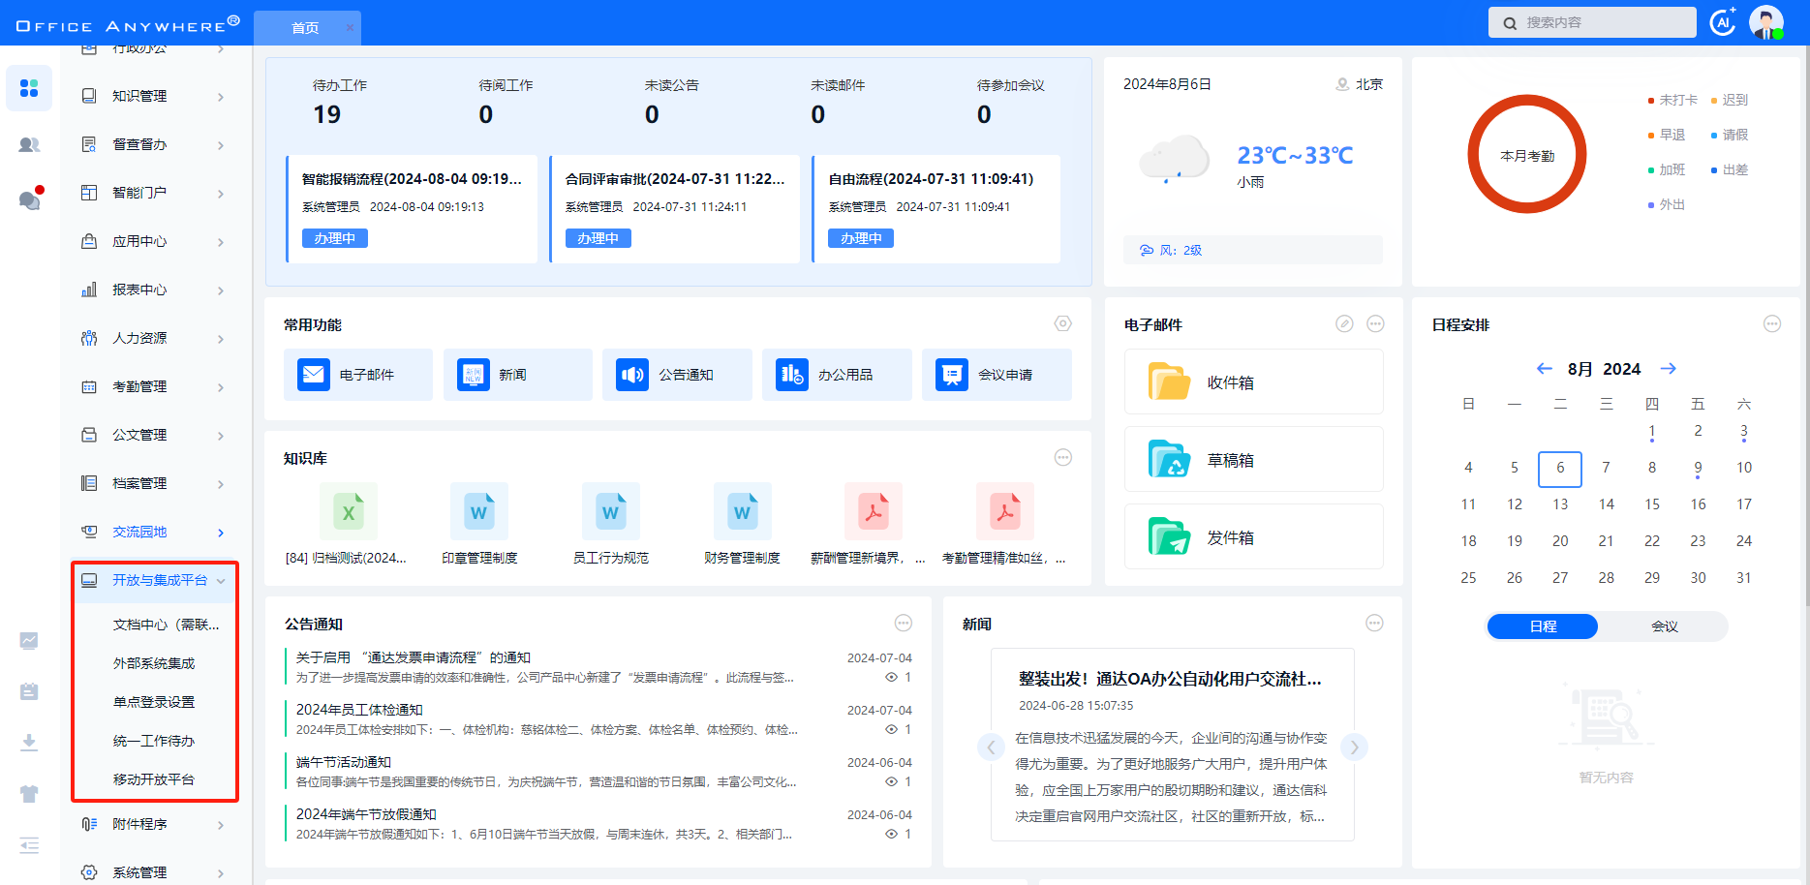The height and width of the screenshot is (885, 1810).
Task: Open the 草稿箱 drafts folder icon
Action: point(1169,460)
